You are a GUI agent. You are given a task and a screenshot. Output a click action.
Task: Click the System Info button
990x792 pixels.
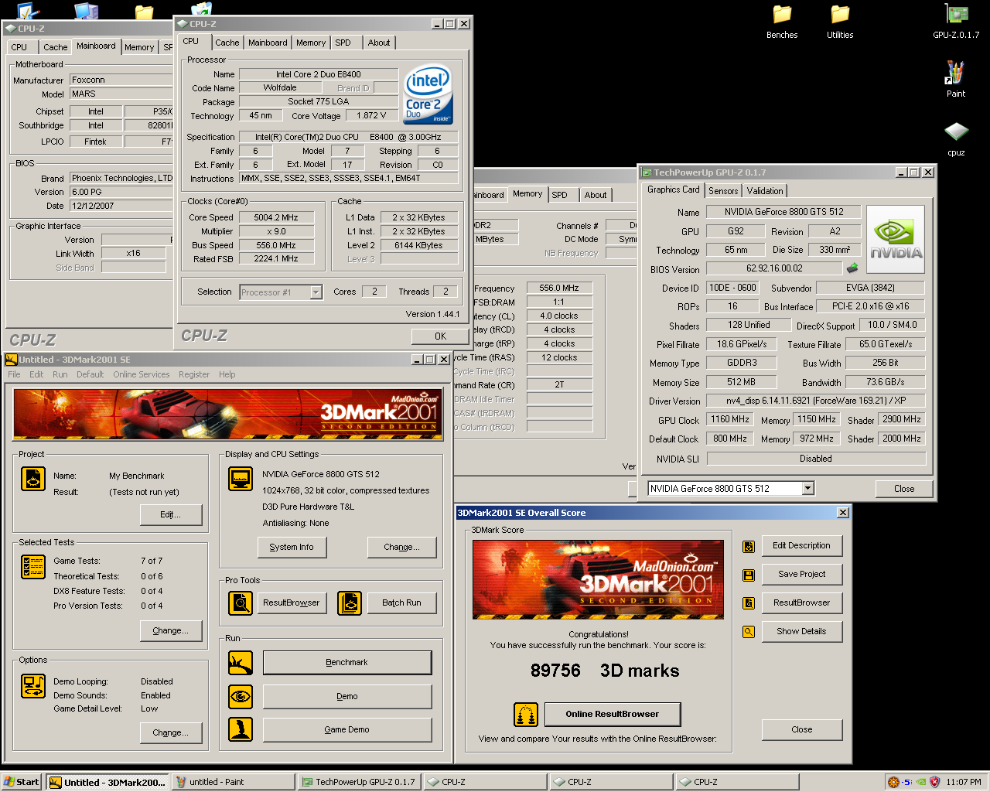[x=292, y=547]
